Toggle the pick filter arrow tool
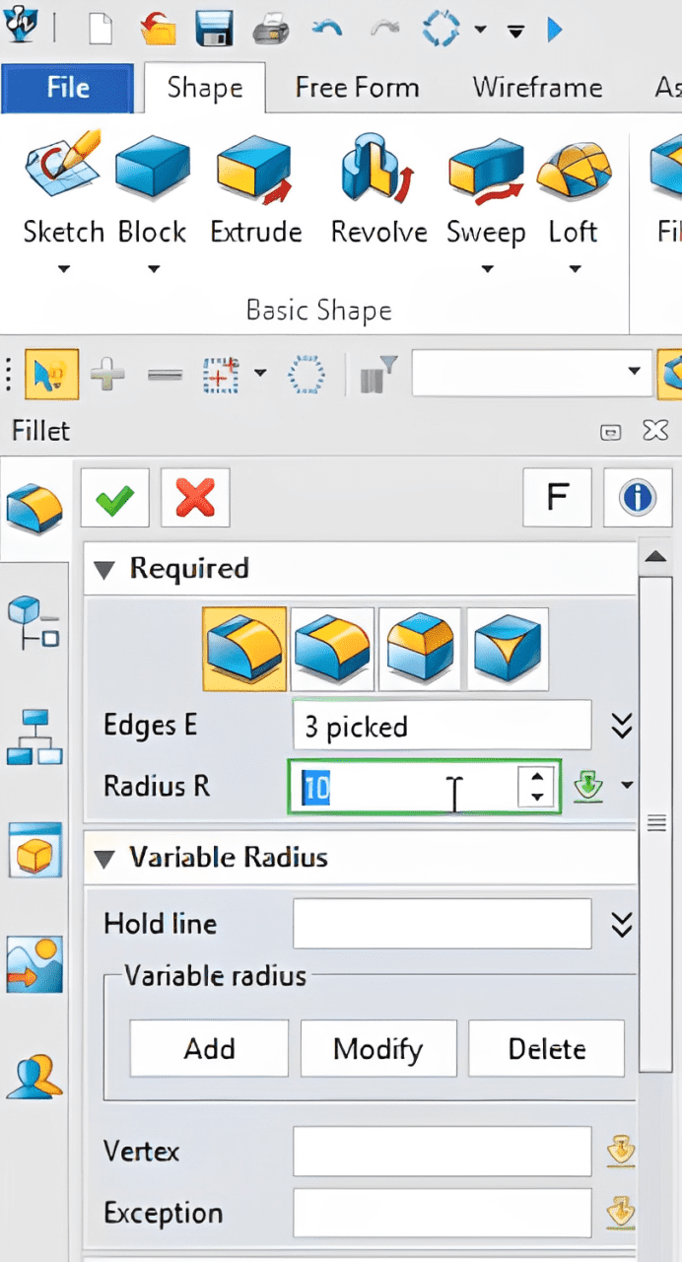The width and height of the screenshot is (682, 1262). (51, 375)
